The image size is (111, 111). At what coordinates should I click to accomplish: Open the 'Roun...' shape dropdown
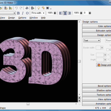[108, 40]
